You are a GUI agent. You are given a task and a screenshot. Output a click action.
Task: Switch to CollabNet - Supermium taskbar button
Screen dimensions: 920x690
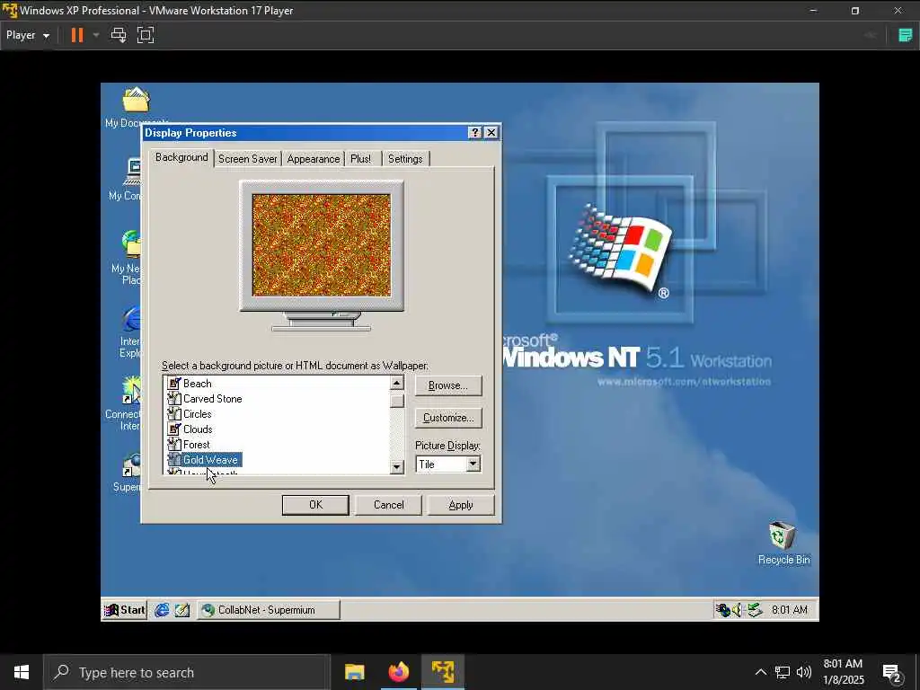pyautogui.click(x=268, y=610)
